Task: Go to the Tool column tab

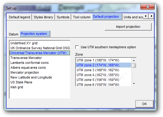Action: (82, 17)
